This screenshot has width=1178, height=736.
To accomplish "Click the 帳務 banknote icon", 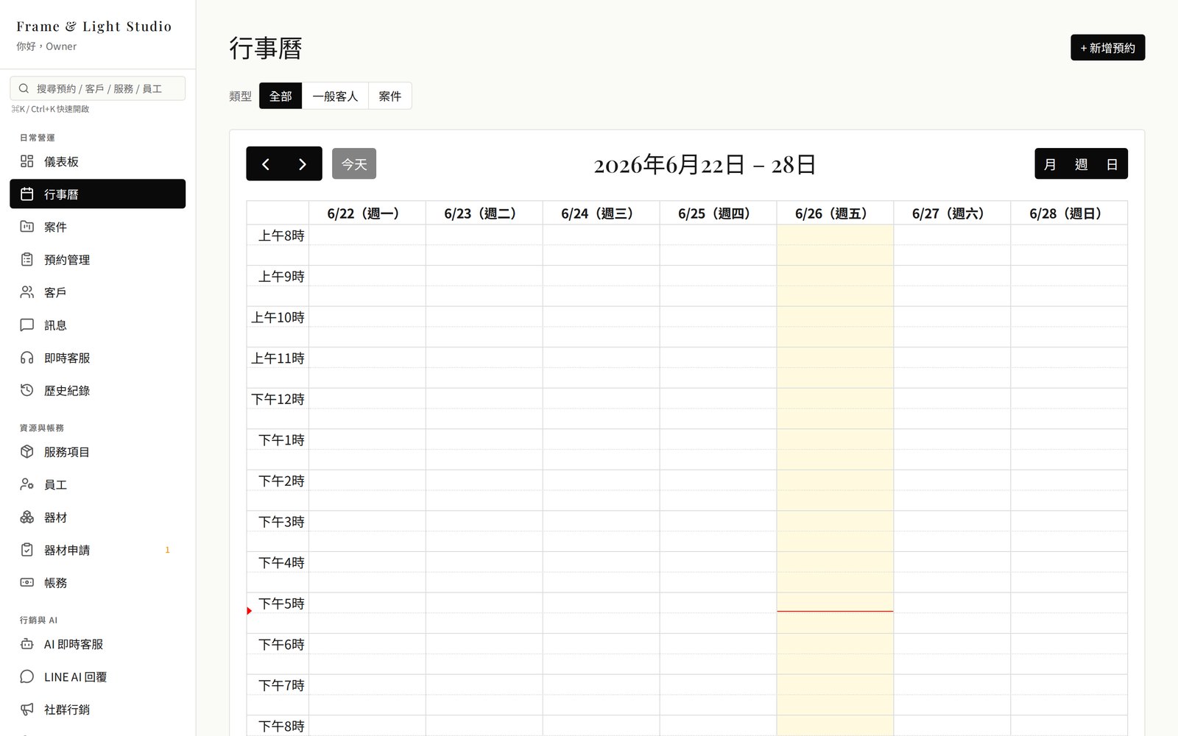I will 27,582.
